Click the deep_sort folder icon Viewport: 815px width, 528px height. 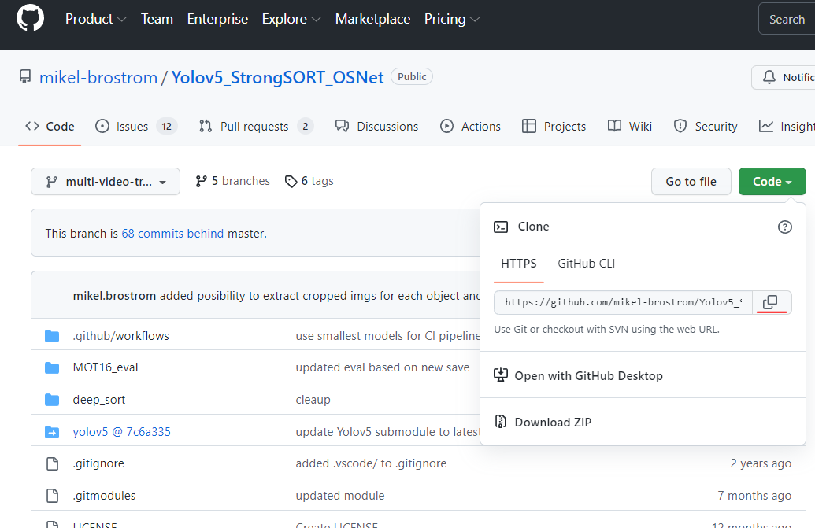tap(52, 400)
